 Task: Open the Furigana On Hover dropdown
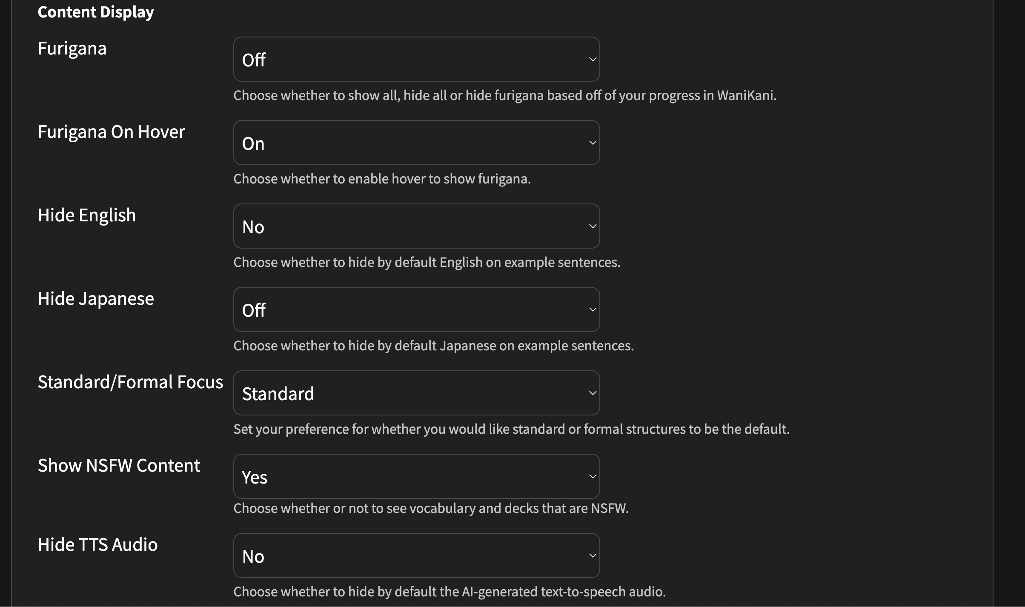point(416,143)
